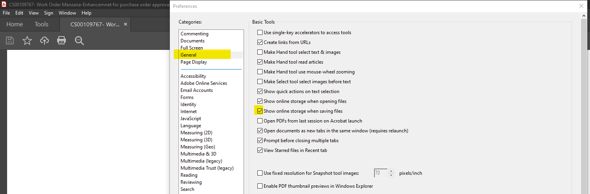
Task: Select Full Screen category
Action: [x=192, y=48]
